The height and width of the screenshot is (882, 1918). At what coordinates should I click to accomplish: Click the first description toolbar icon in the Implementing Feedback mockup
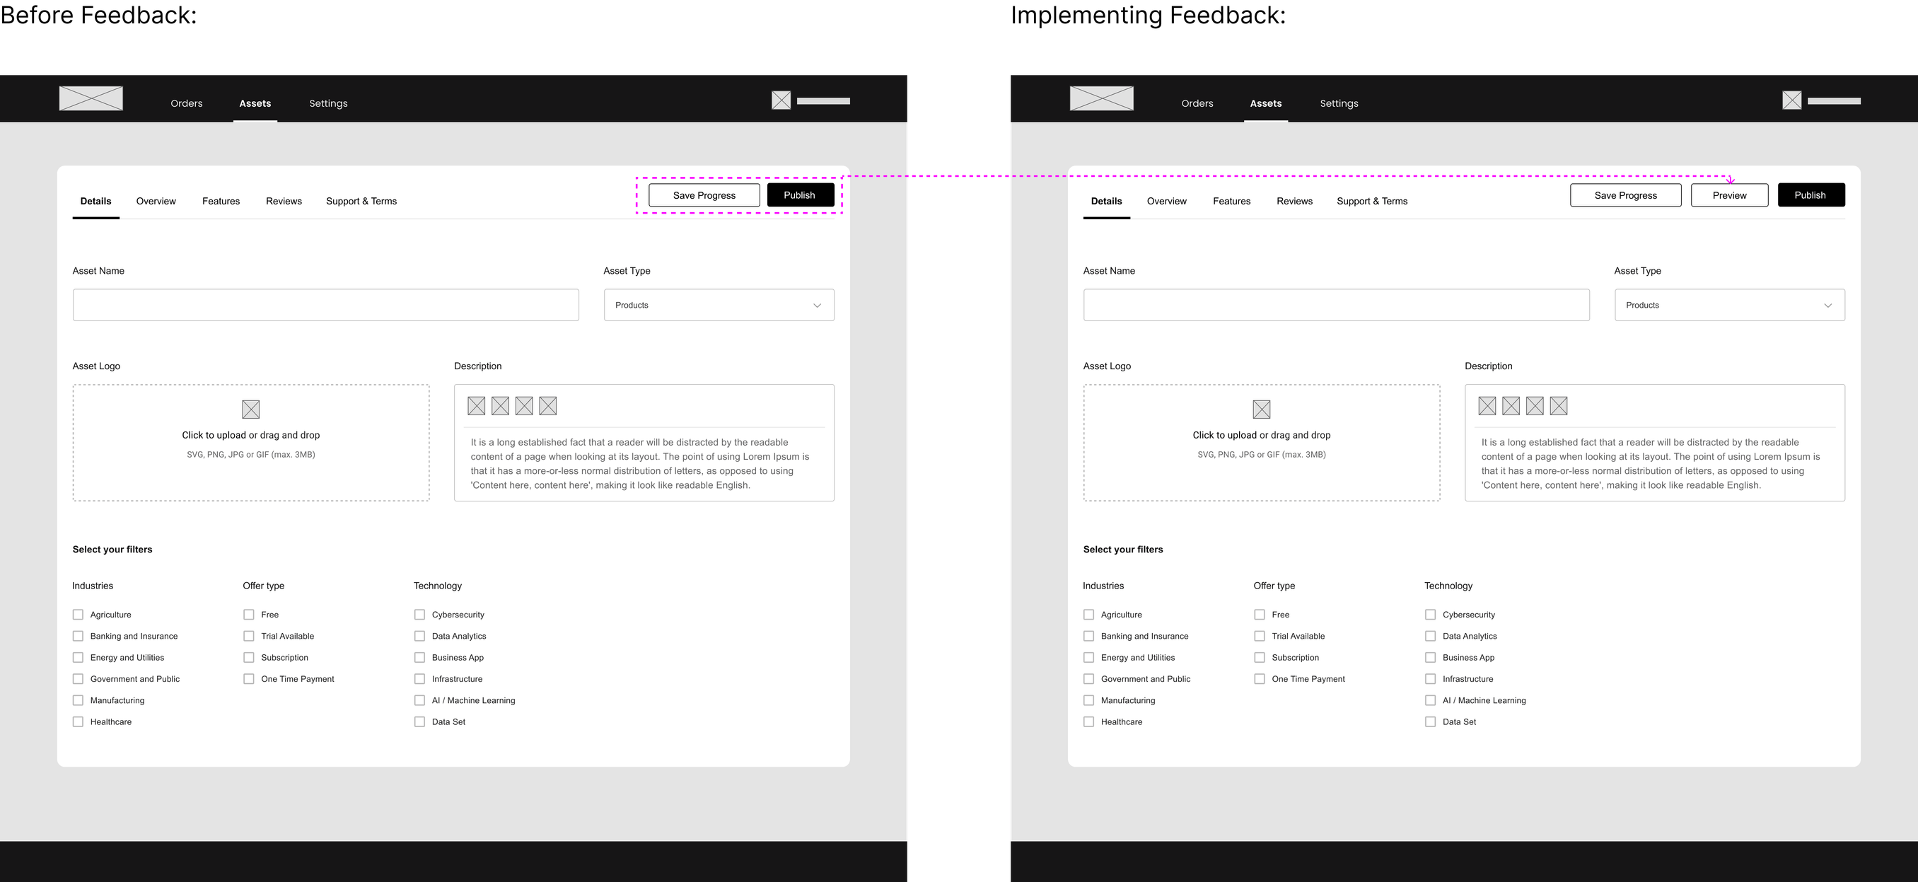[1487, 406]
